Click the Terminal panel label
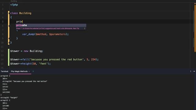The image size is (196, 110). (x=5, y=71)
